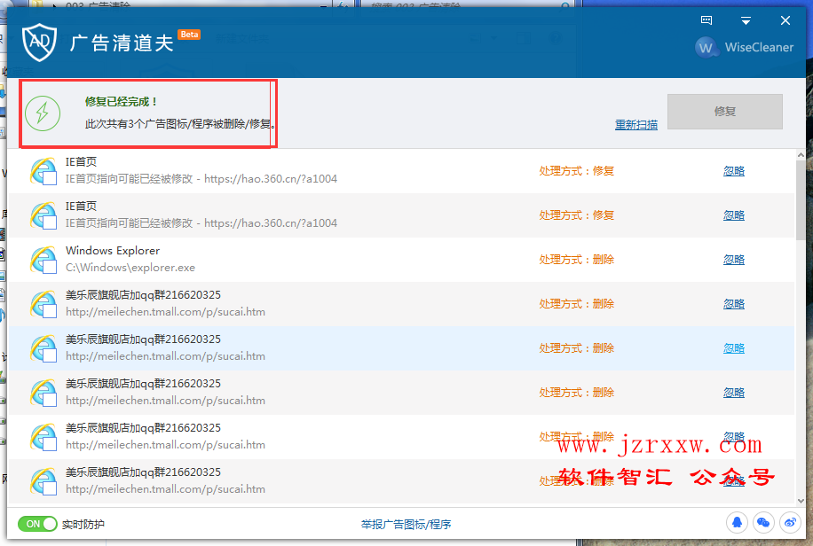Click the green lightning status icon
813x546 pixels.
(43, 113)
